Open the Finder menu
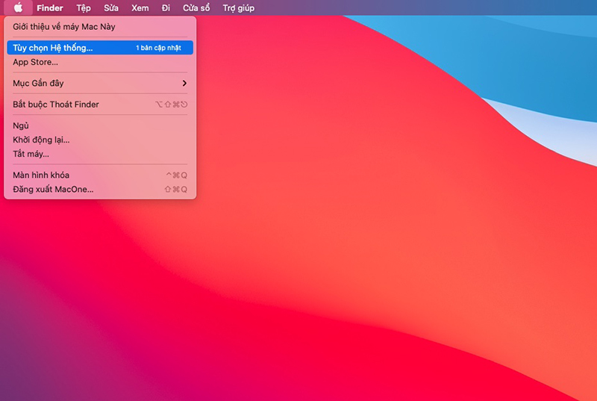This screenshot has width=597, height=401. [50, 8]
